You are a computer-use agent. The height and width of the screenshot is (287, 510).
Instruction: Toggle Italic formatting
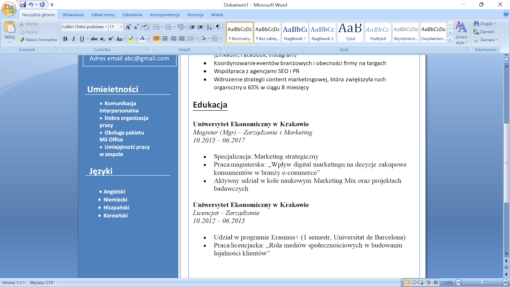pos(74,39)
